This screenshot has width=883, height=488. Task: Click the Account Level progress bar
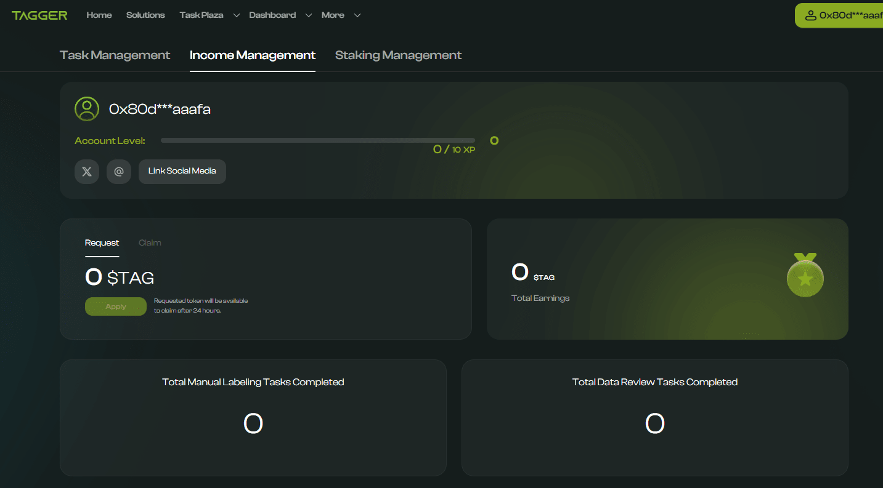point(318,140)
